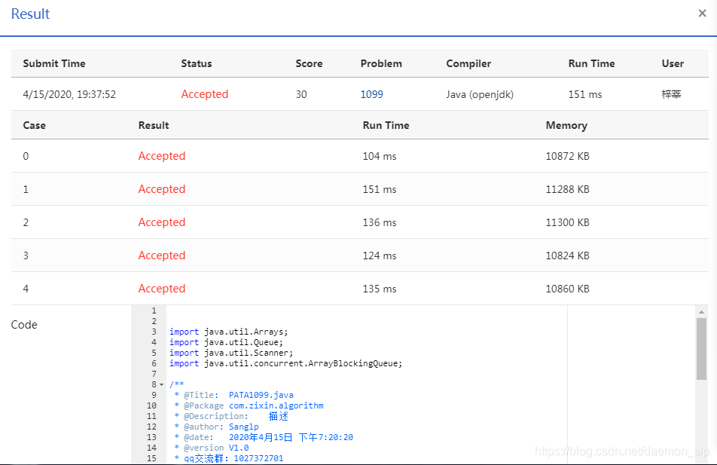Click code line import java.util.Queue
Viewport: 717px width, 465px height.
(x=227, y=342)
